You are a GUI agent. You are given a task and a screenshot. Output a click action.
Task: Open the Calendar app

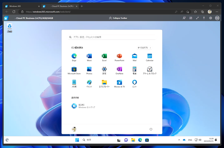tap(149, 57)
